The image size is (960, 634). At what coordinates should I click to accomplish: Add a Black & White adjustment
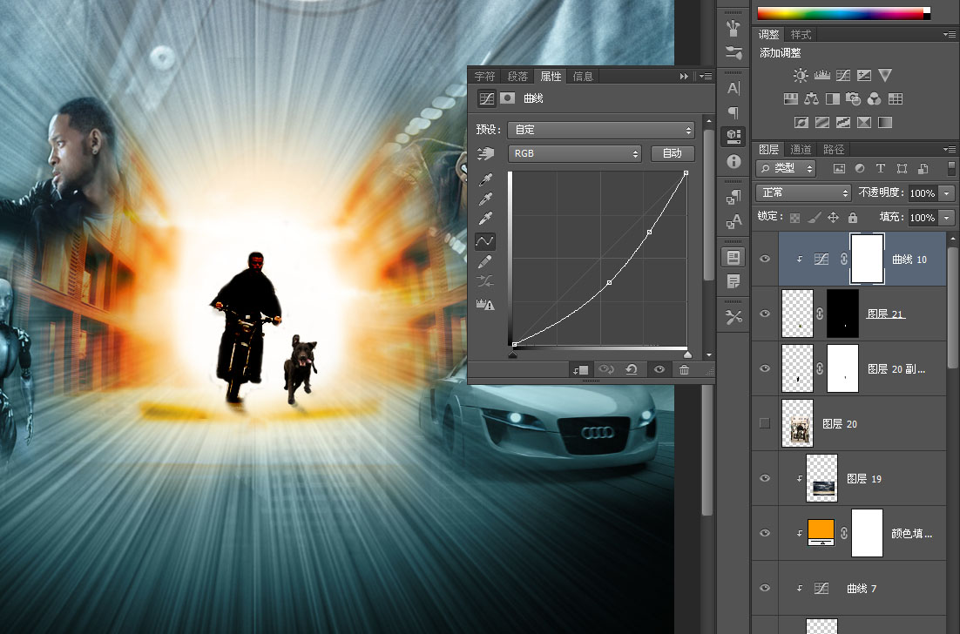[833, 98]
